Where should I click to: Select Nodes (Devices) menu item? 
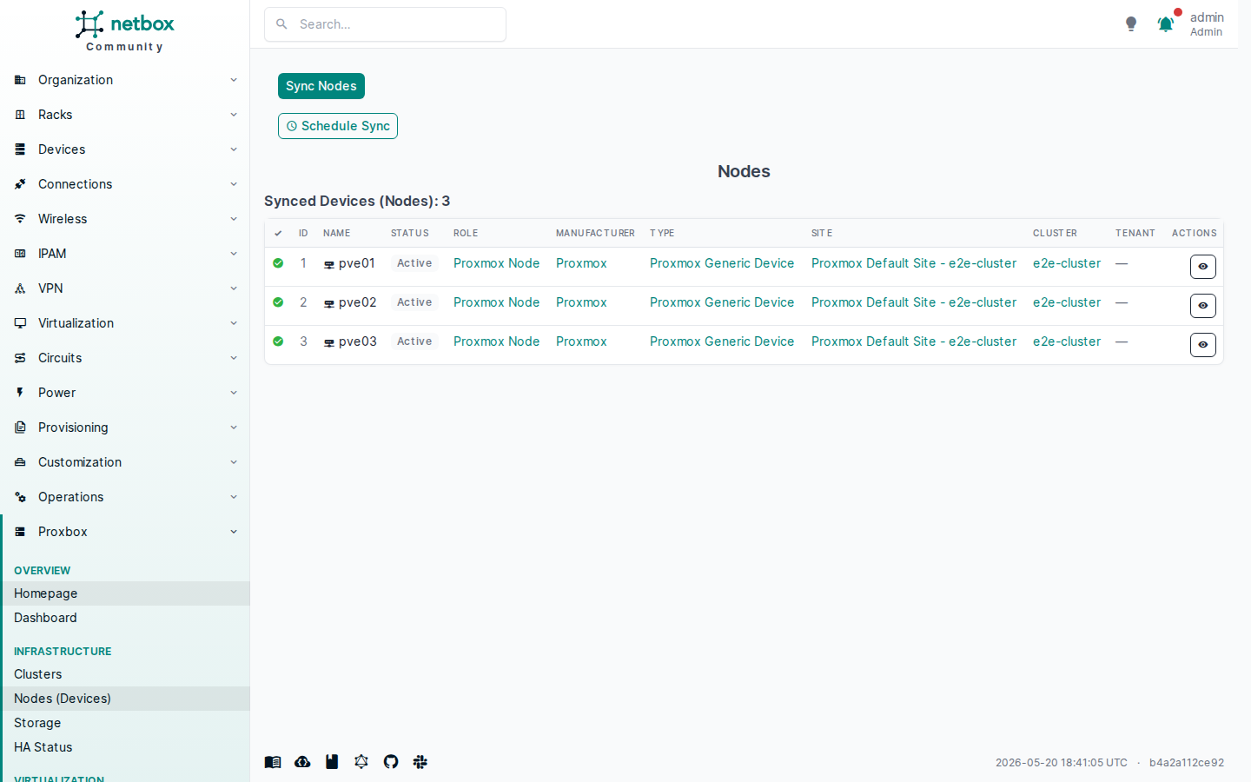[x=125, y=699]
